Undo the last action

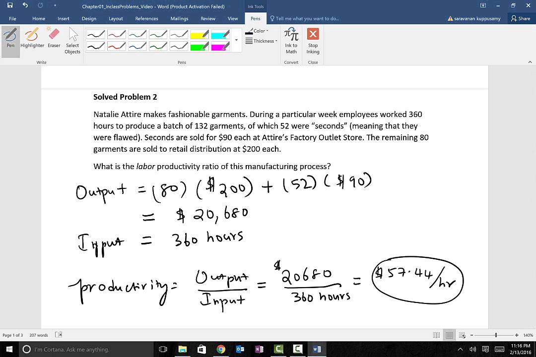tap(25, 5)
